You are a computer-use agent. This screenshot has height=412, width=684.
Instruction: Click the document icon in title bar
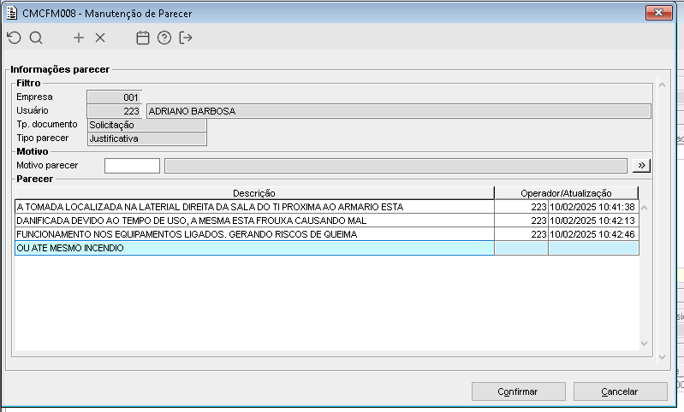coord(12,13)
